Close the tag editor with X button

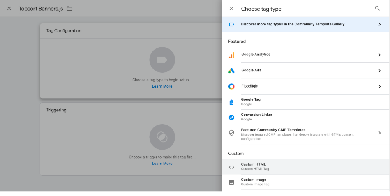tap(9, 9)
